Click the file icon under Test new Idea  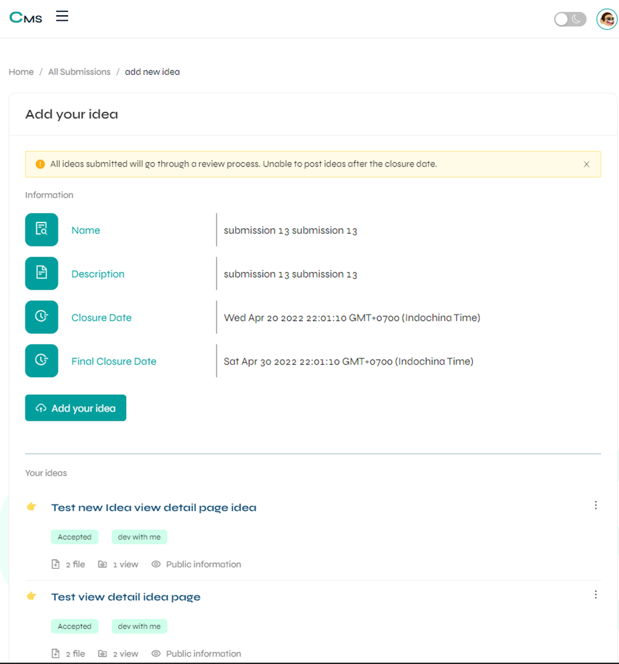[55, 564]
